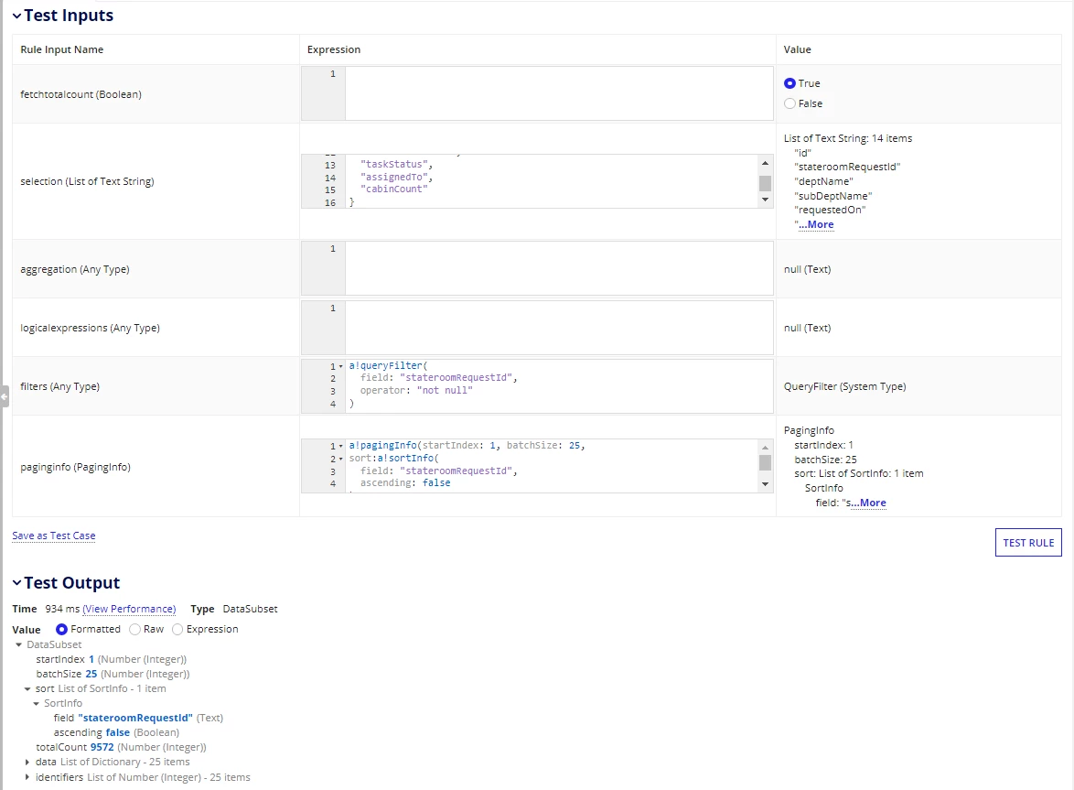Click Rule Input Name column header
This screenshot has width=1074, height=790.
(61, 49)
